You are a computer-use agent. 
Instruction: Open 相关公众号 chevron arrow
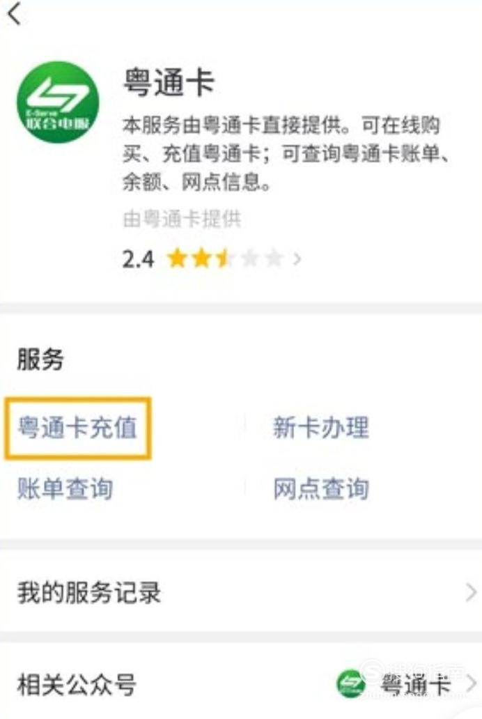[x=471, y=683]
